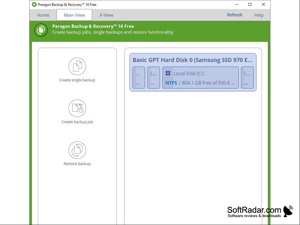Select the first small partition block

(x=139, y=78)
